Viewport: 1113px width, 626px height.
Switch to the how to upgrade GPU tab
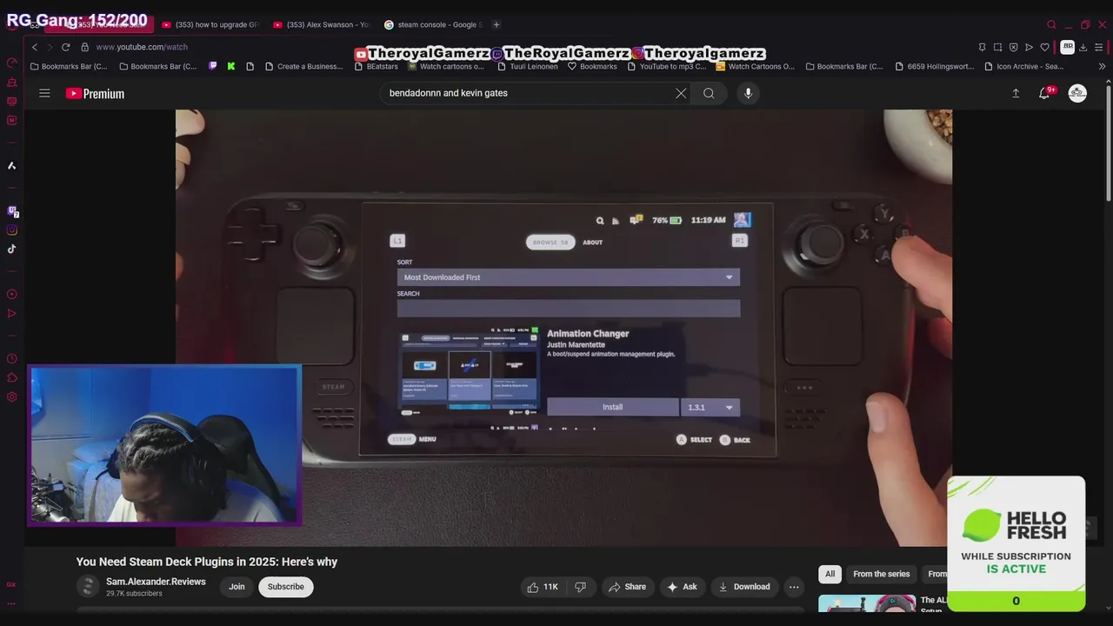210,24
